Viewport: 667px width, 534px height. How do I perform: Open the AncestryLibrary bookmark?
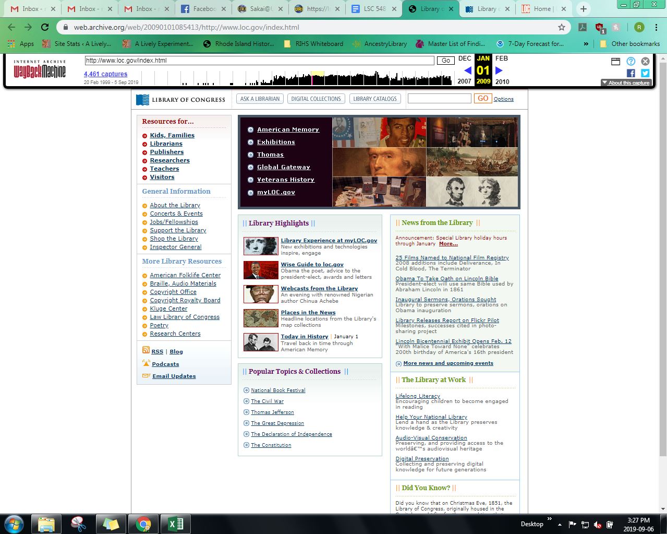(380, 44)
